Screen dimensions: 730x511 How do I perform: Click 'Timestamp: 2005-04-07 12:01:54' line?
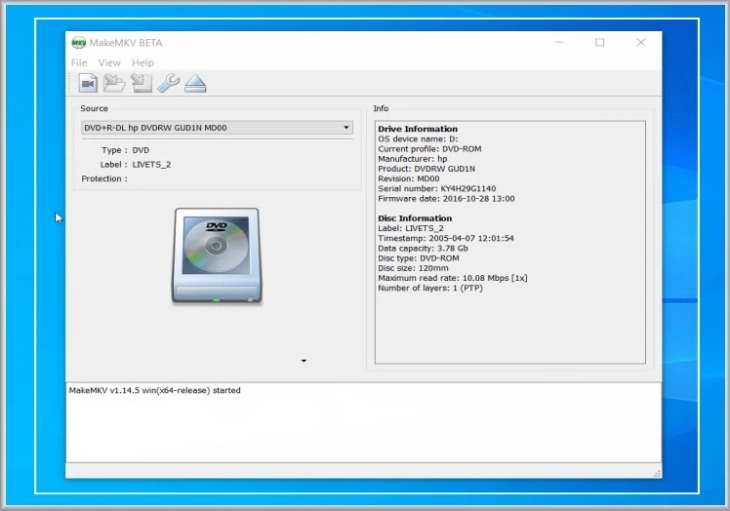446,238
